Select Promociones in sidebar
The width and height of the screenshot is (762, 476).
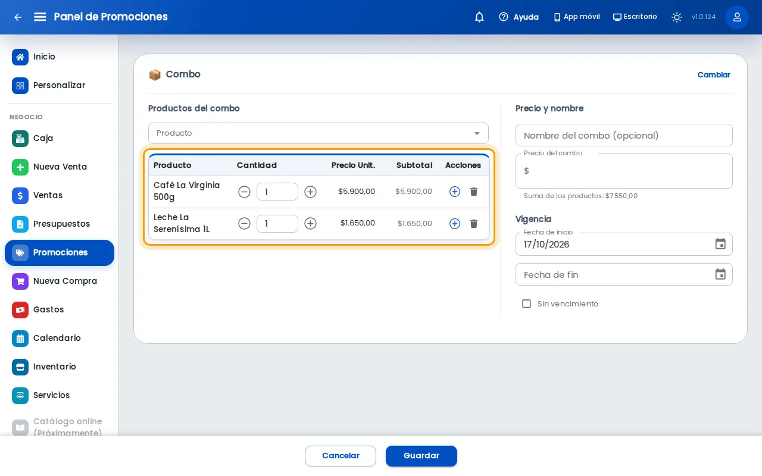click(60, 253)
